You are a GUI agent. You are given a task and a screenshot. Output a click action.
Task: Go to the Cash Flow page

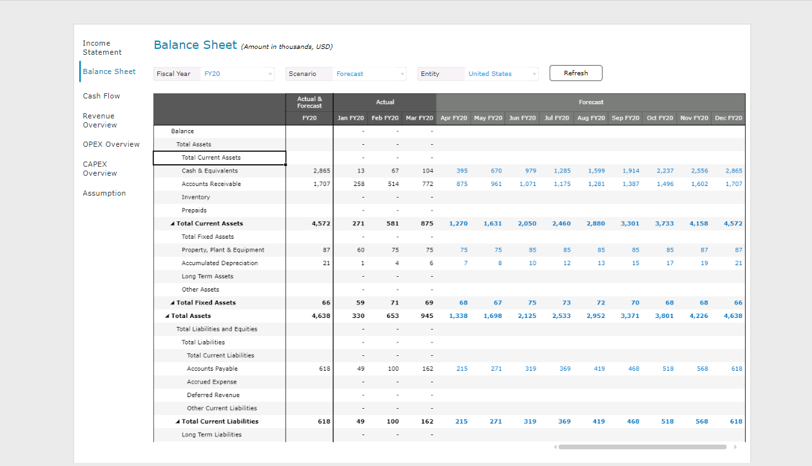(101, 96)
